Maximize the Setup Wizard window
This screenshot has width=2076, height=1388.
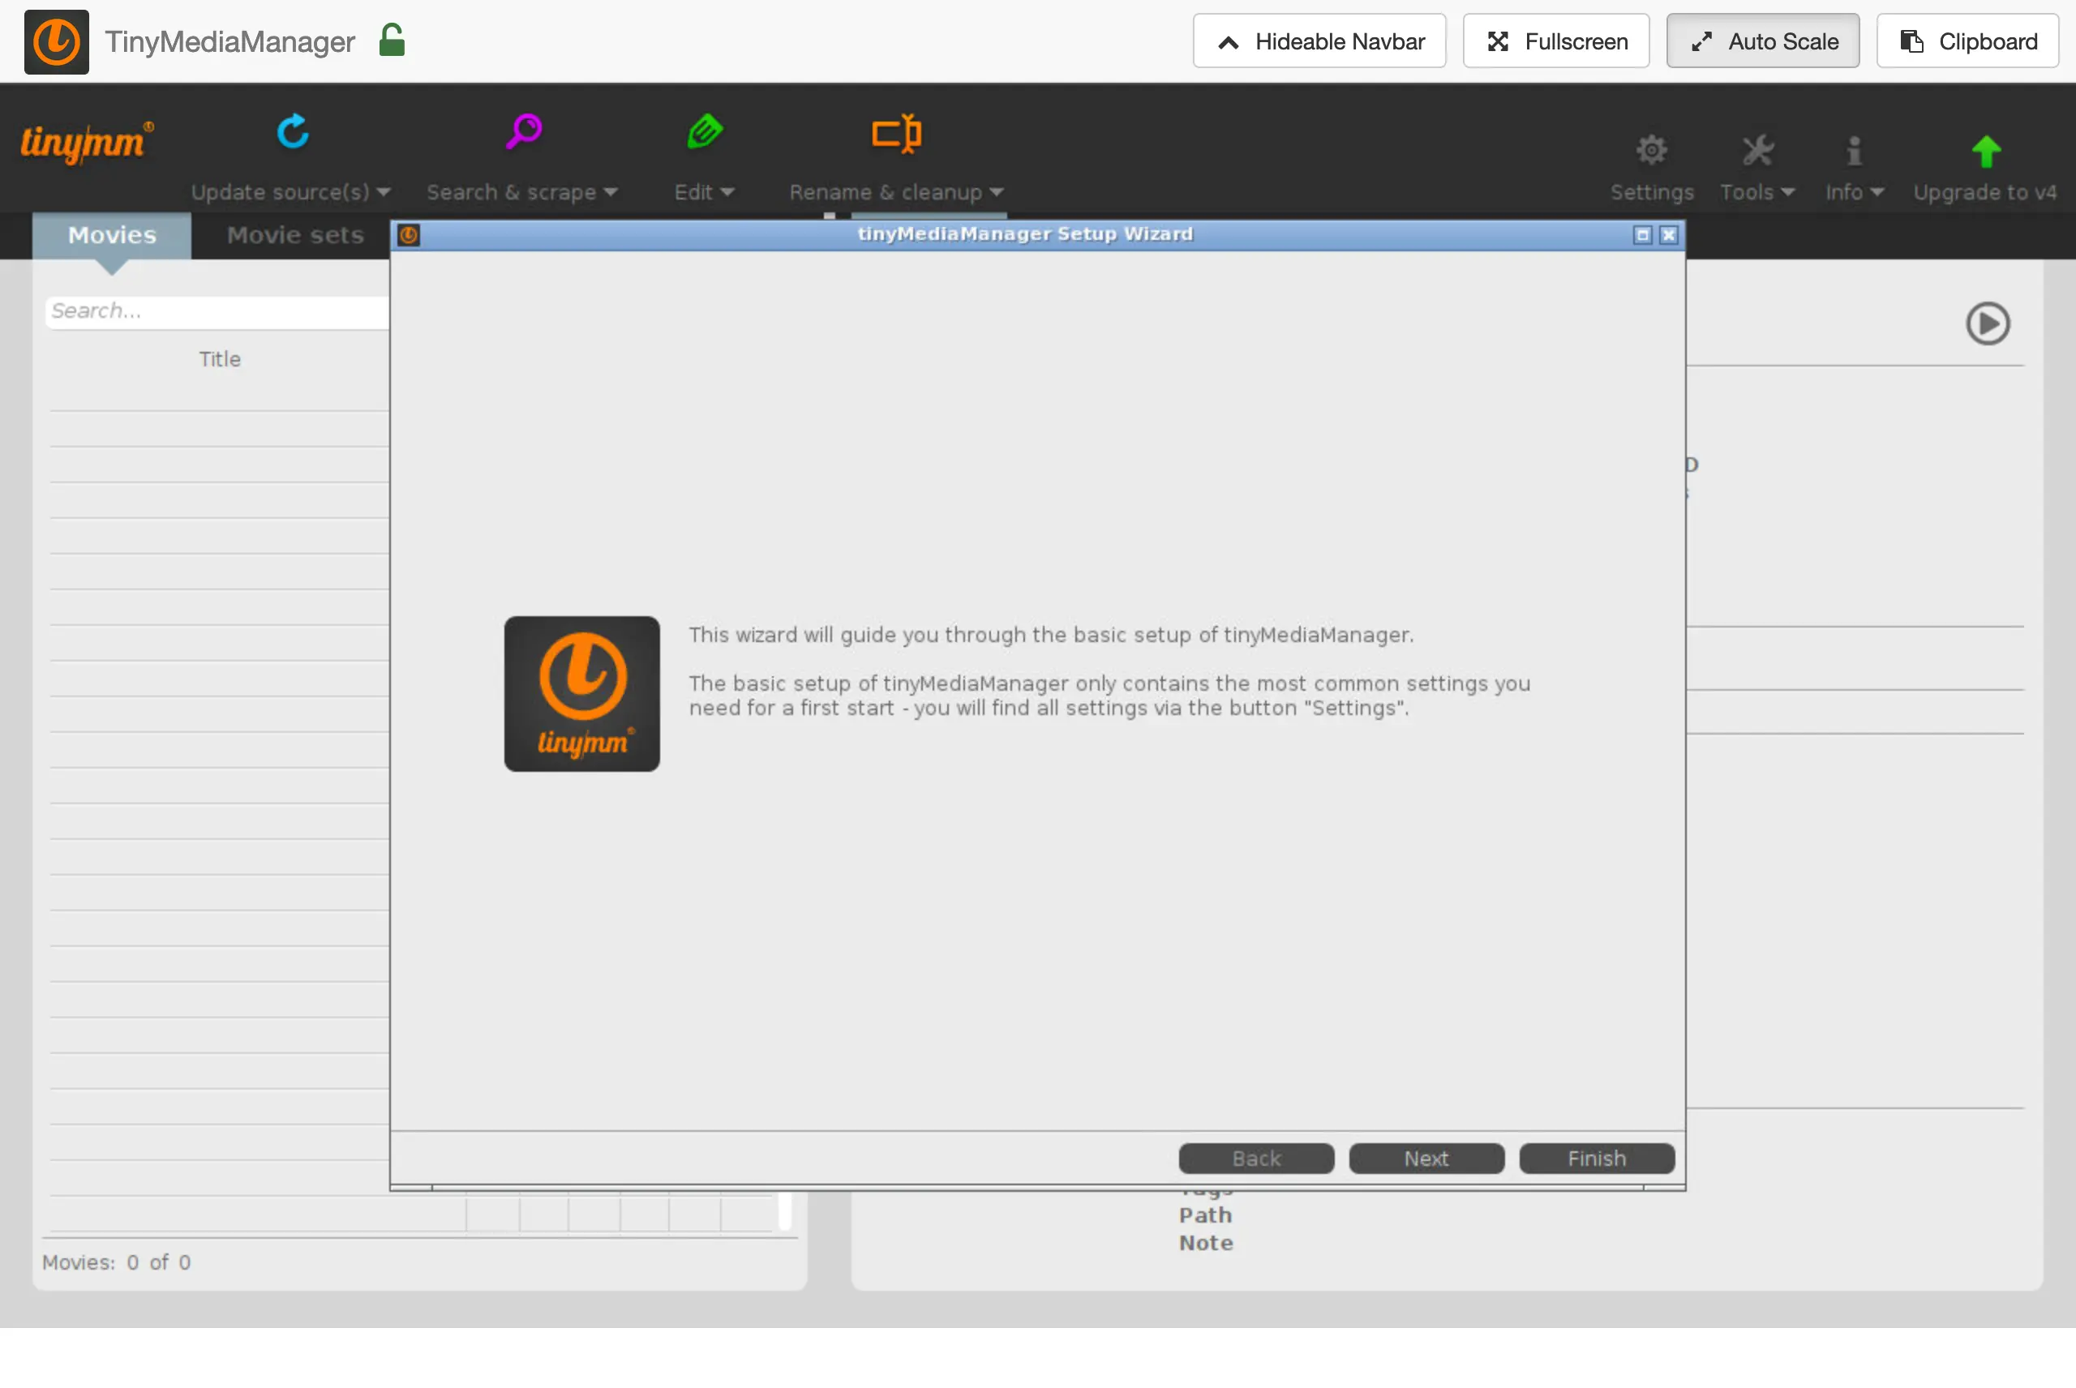(1642, 234)
